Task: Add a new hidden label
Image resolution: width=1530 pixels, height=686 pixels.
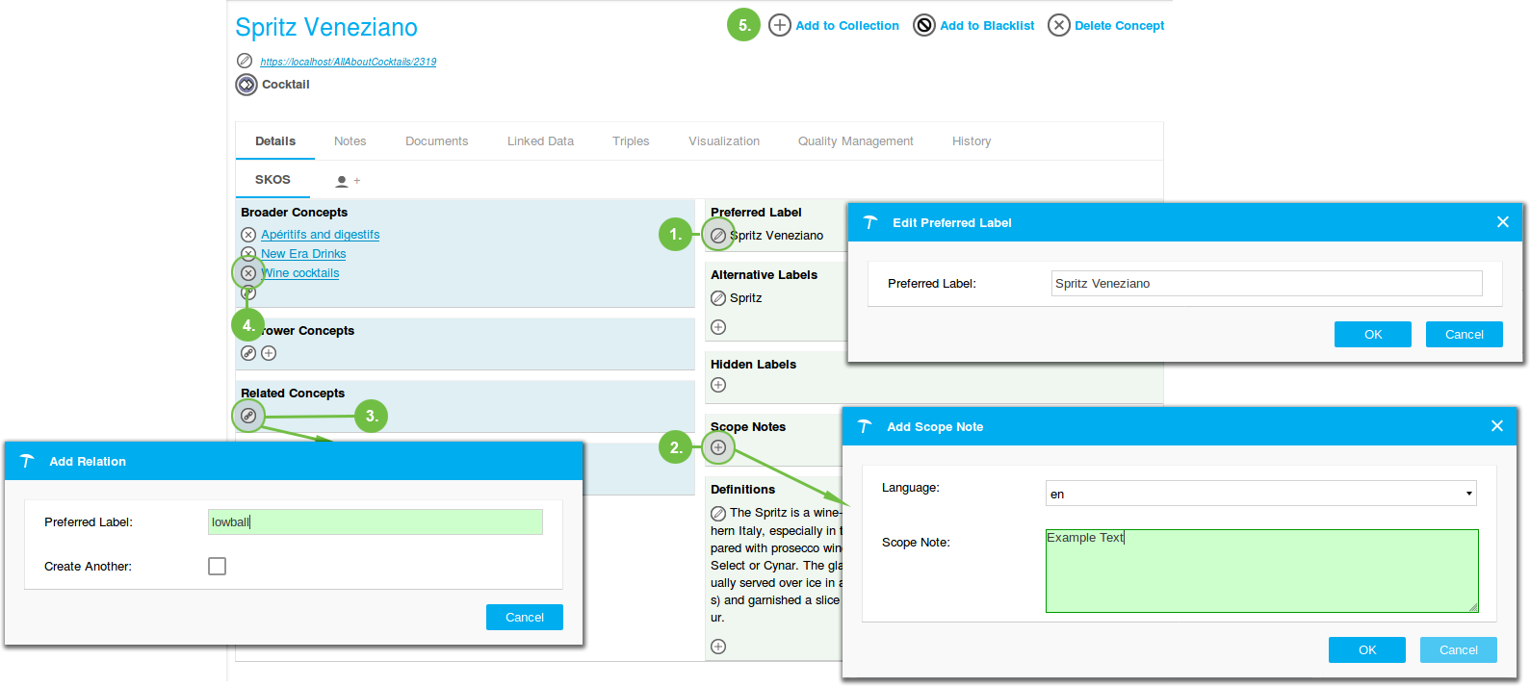Action: pyautogui.click(x=718, y=385)
